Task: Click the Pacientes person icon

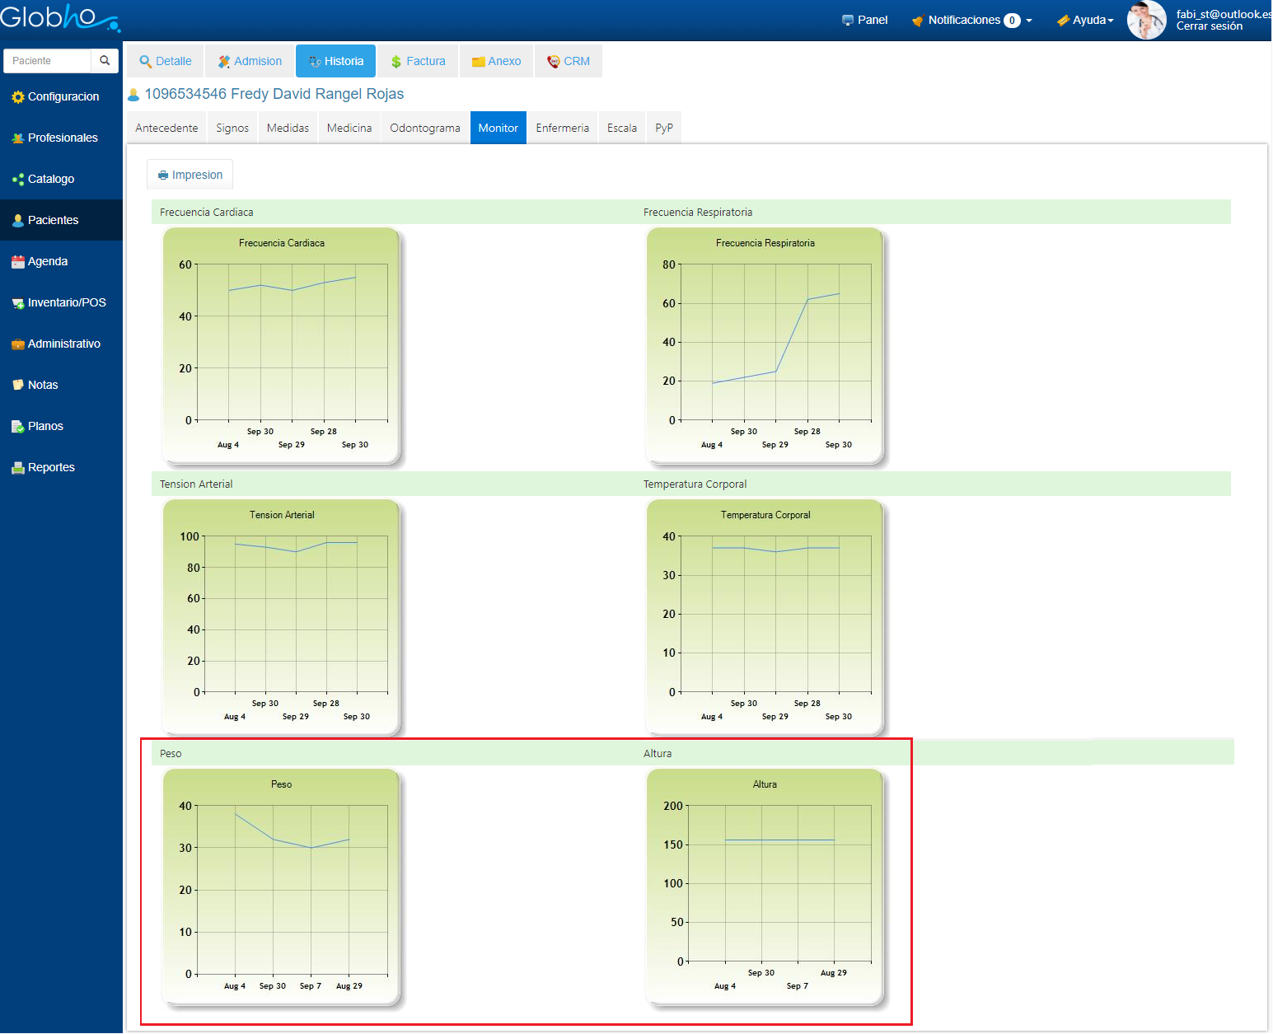Action: coord(18,221)
